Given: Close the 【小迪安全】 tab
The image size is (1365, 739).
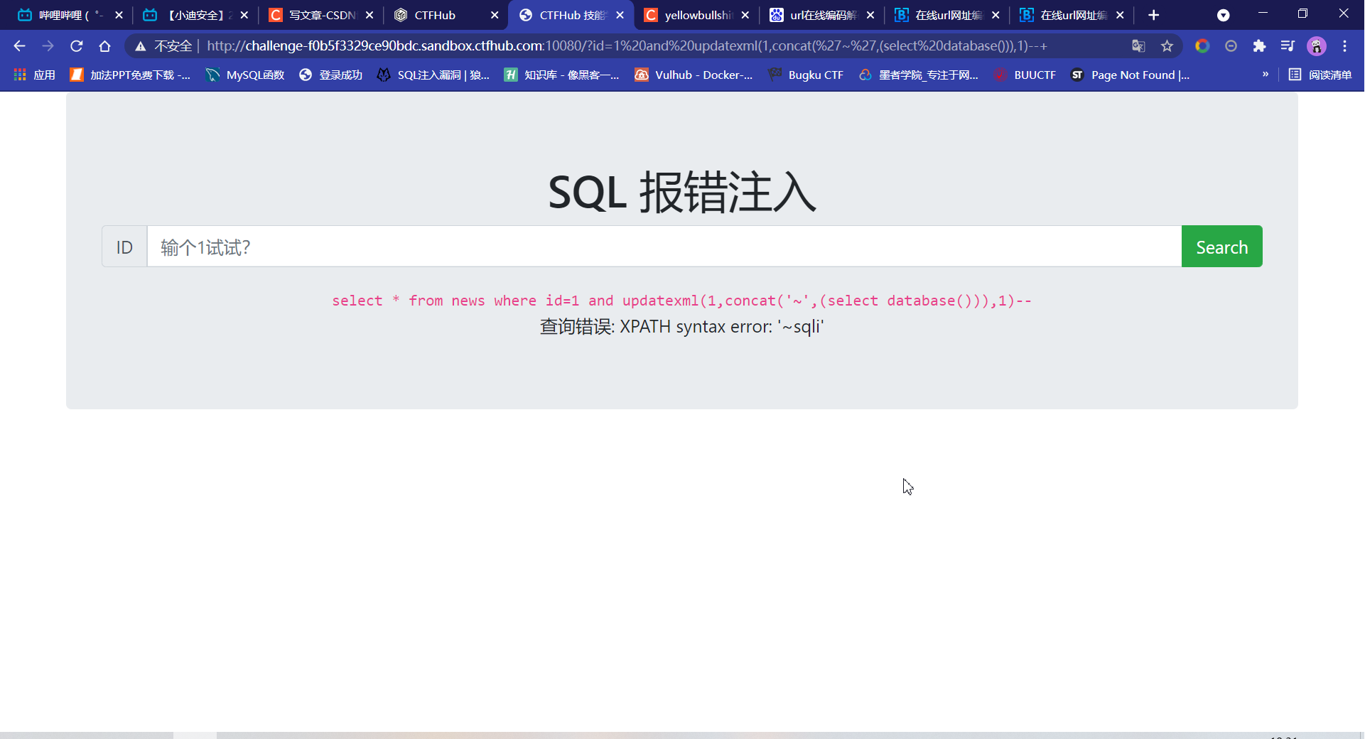Looking at the screenshot, I should coord(244,15).
